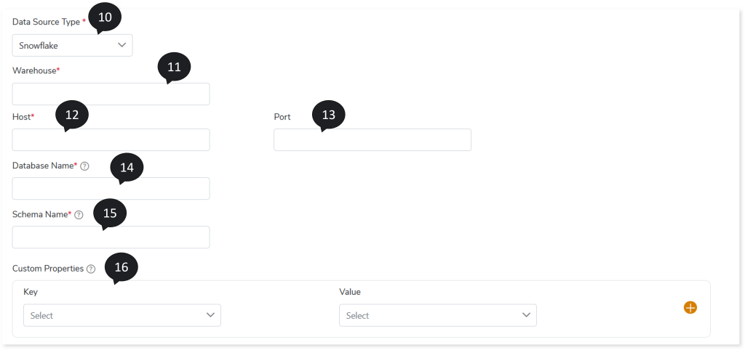Click callout marker number 10
745x350 pixels.
coord(105,17)
